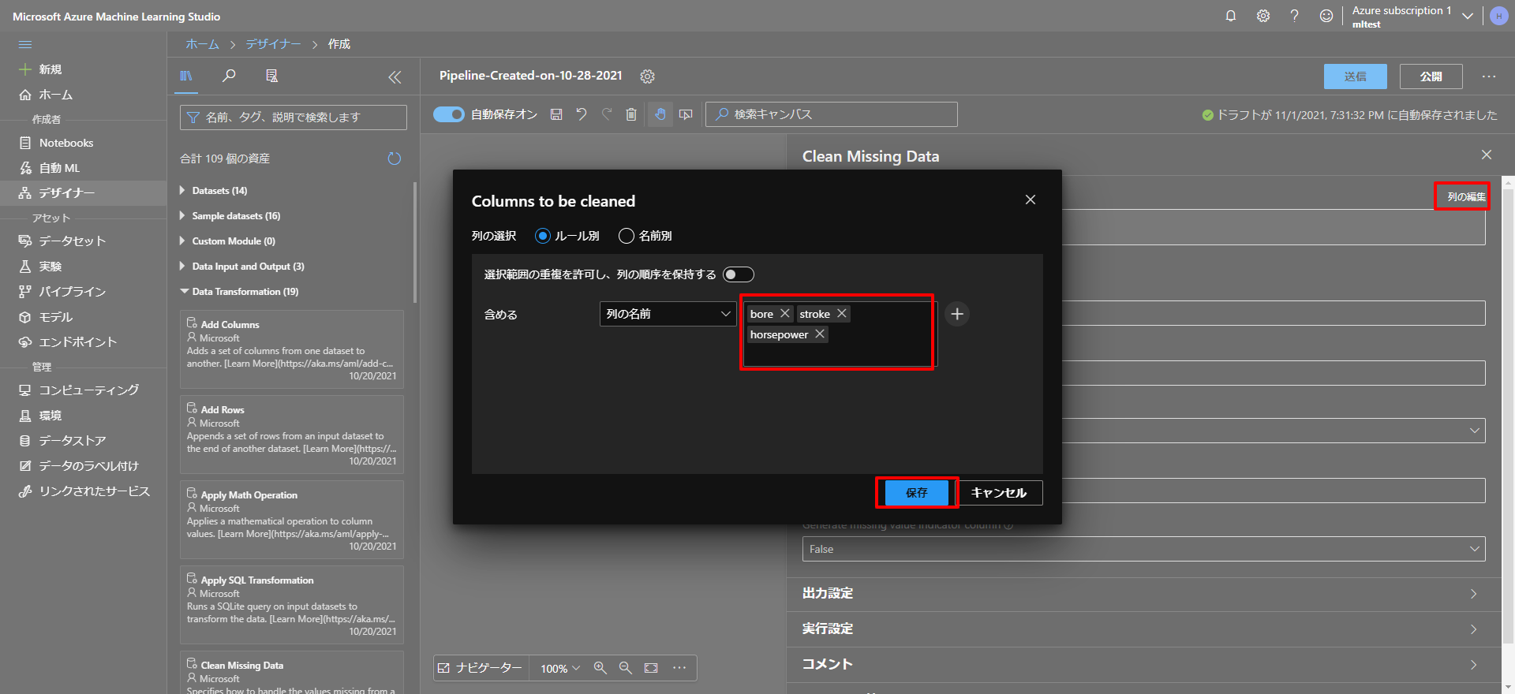
Task: Collapse the asset panel with double chevron
Action: click(395, 77)
